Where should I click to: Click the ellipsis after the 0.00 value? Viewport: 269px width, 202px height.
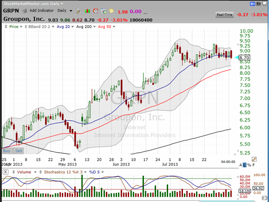[145, 13]
